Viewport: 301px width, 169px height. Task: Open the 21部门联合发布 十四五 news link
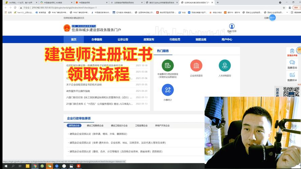100,104
